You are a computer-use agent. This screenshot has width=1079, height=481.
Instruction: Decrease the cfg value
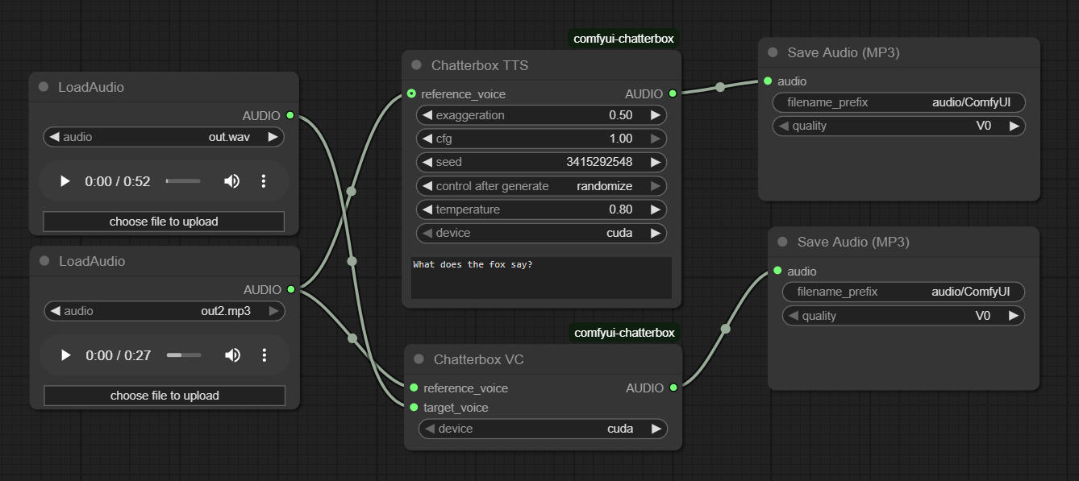click(427, 139)
